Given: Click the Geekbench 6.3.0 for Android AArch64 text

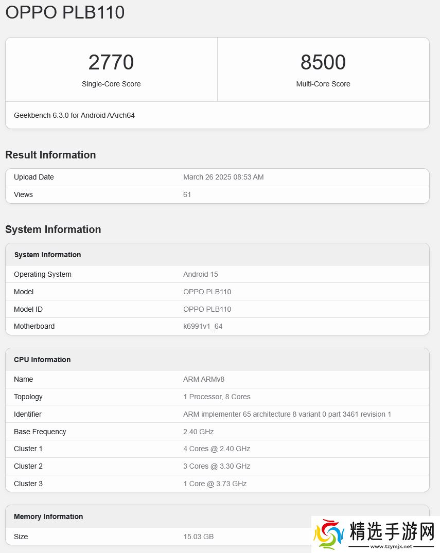Looking at the screenshot, I should click(74, 115).
